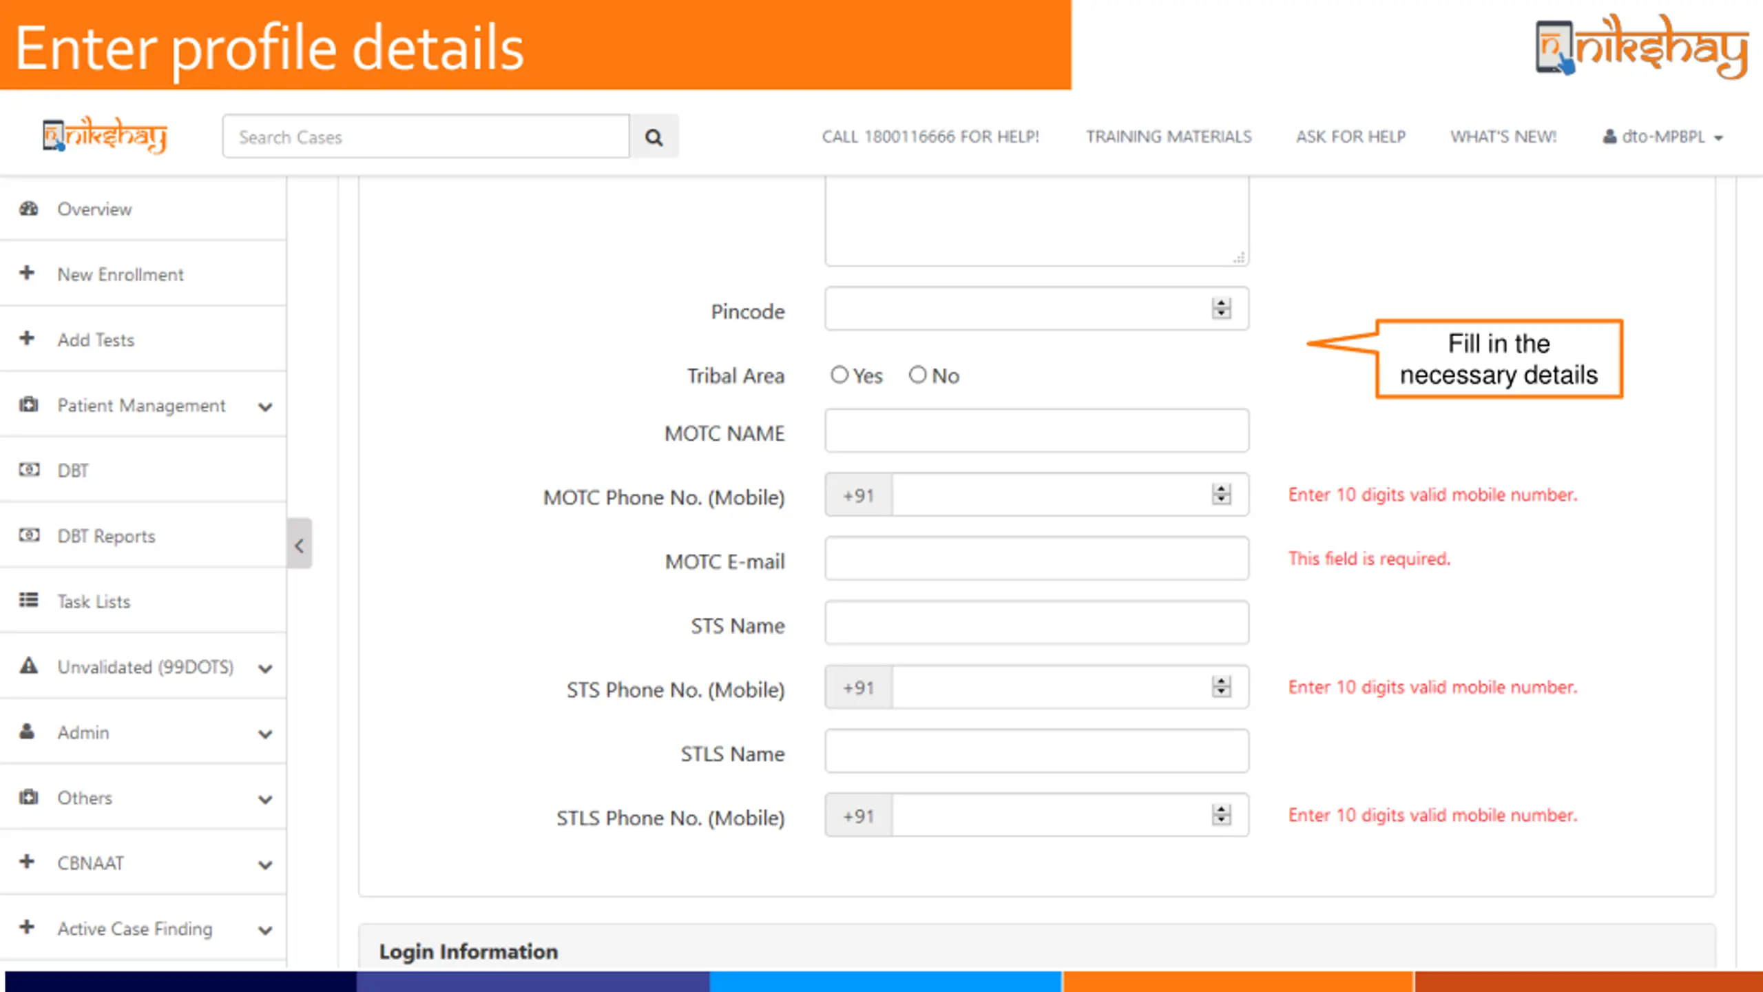
Task: Collapse the sidebar with the arrow handle
Action: coord(299,544)
